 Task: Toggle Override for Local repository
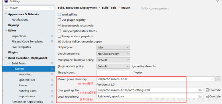point(207,96)
